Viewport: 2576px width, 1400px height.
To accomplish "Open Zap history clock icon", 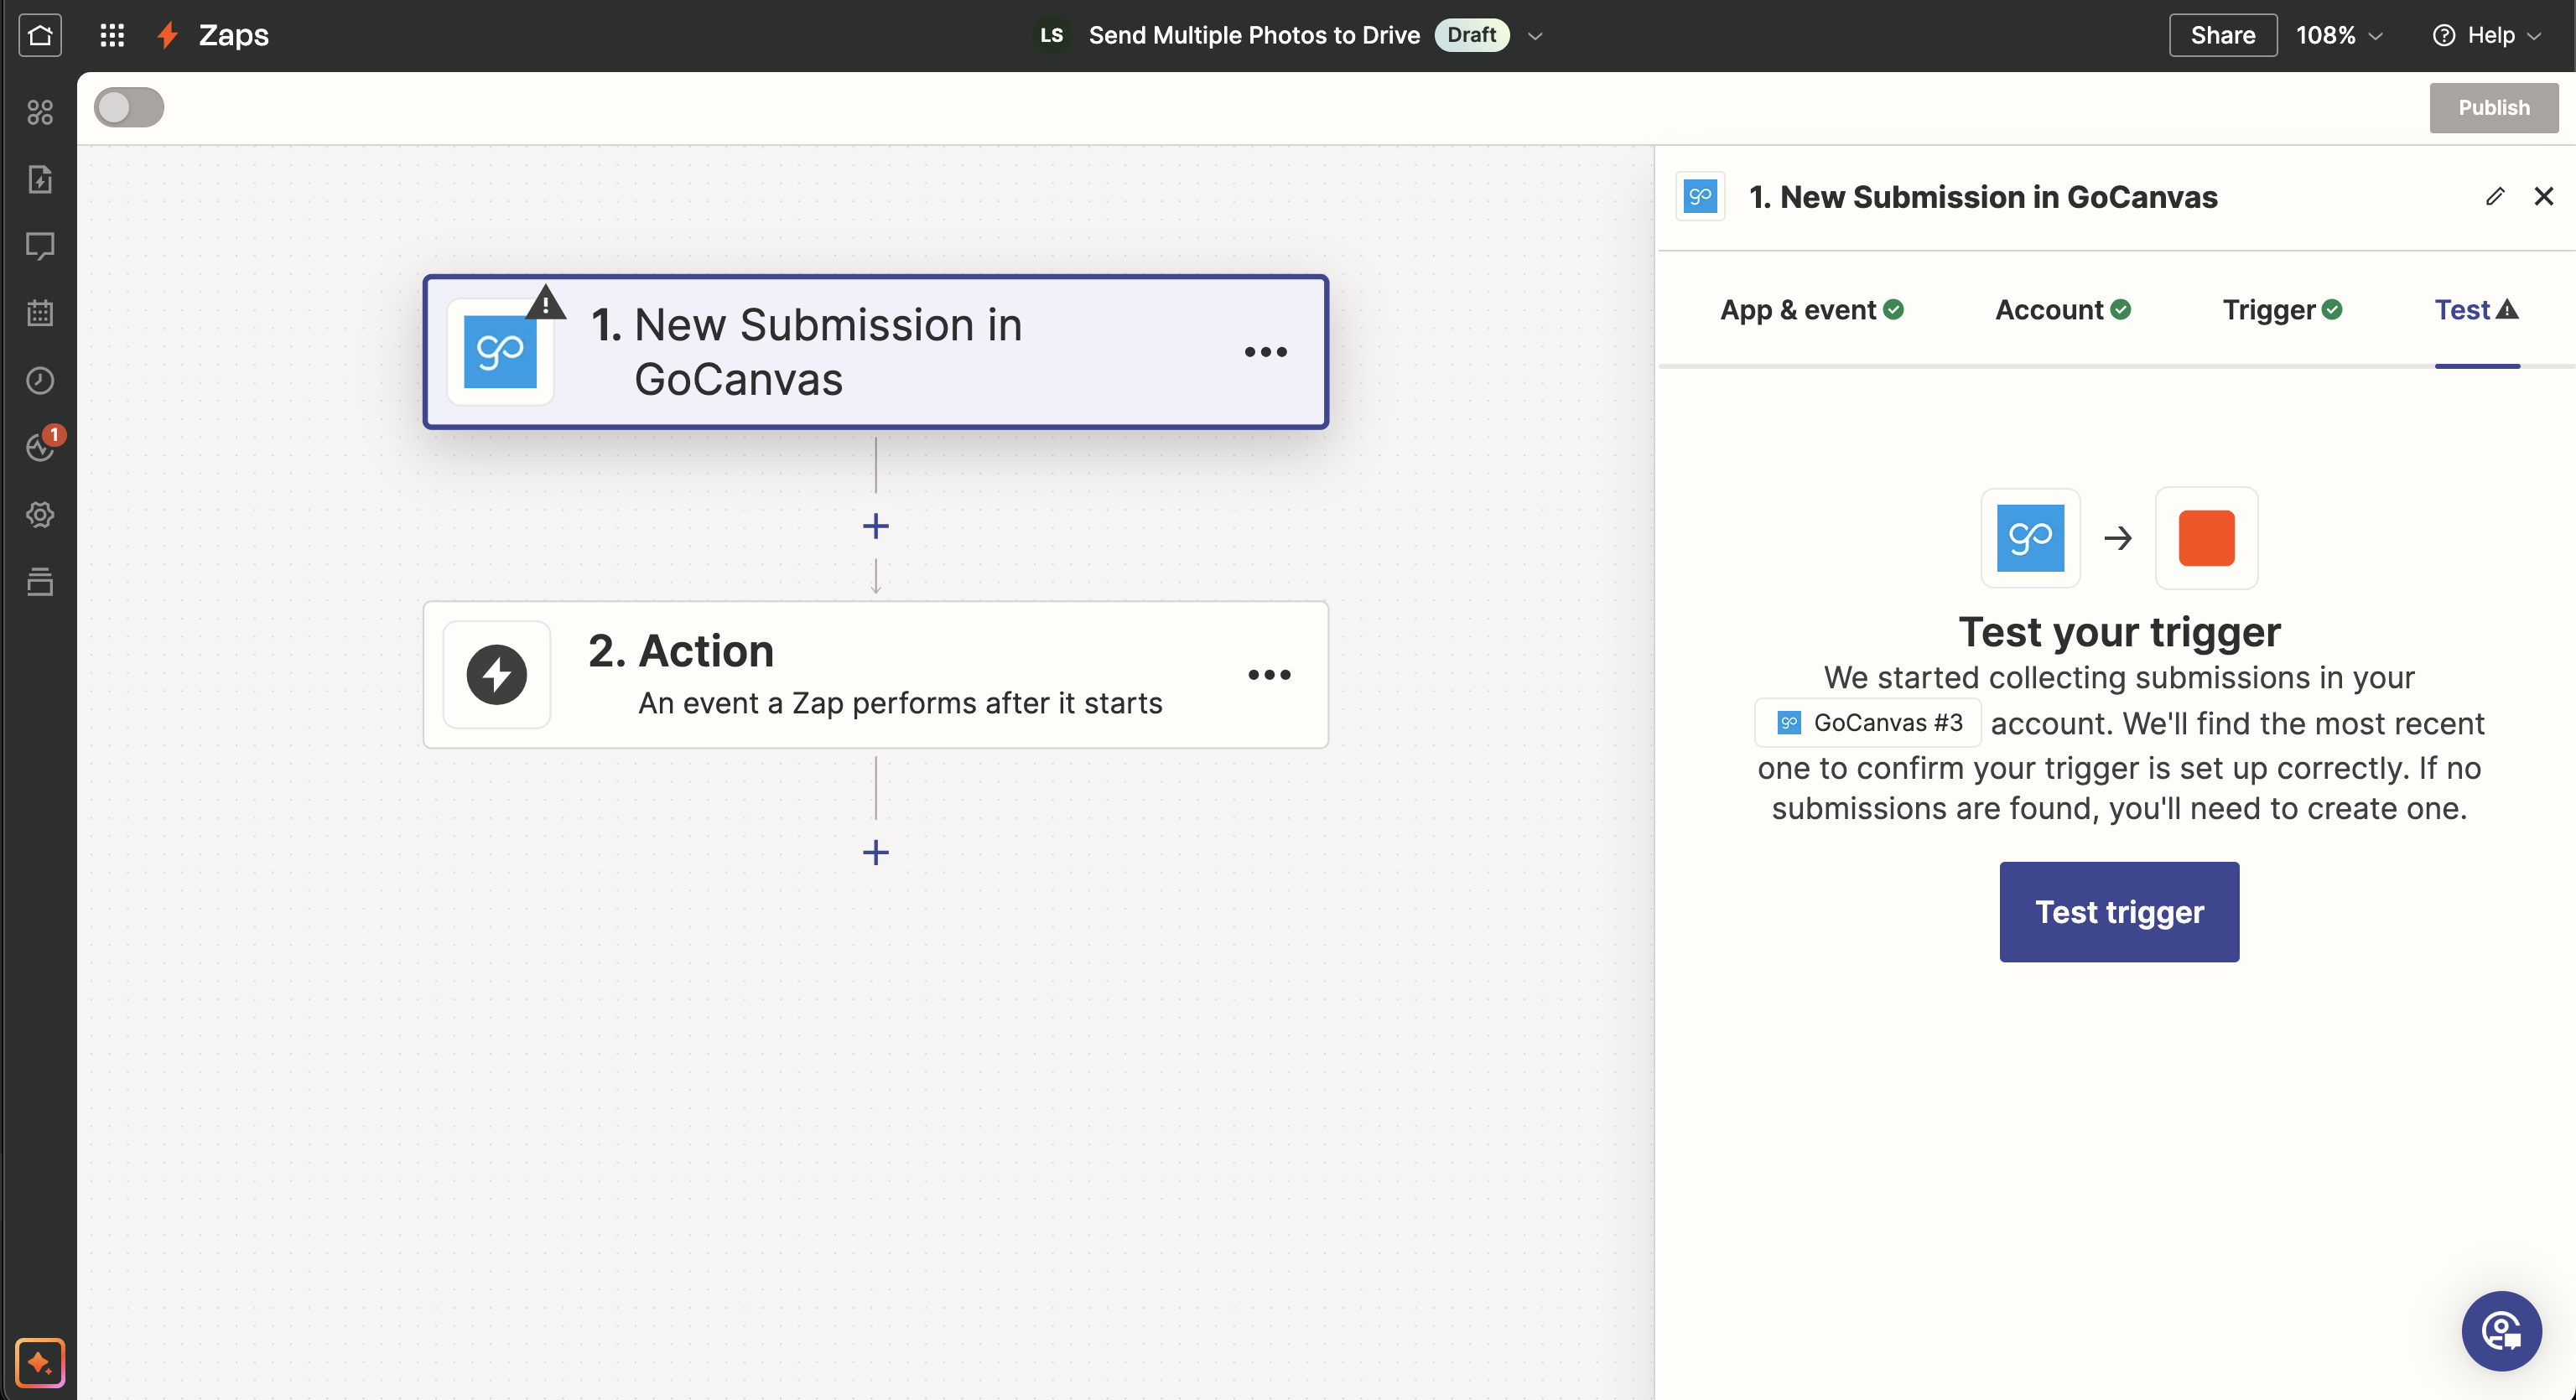I will click(x=40, y=380).
